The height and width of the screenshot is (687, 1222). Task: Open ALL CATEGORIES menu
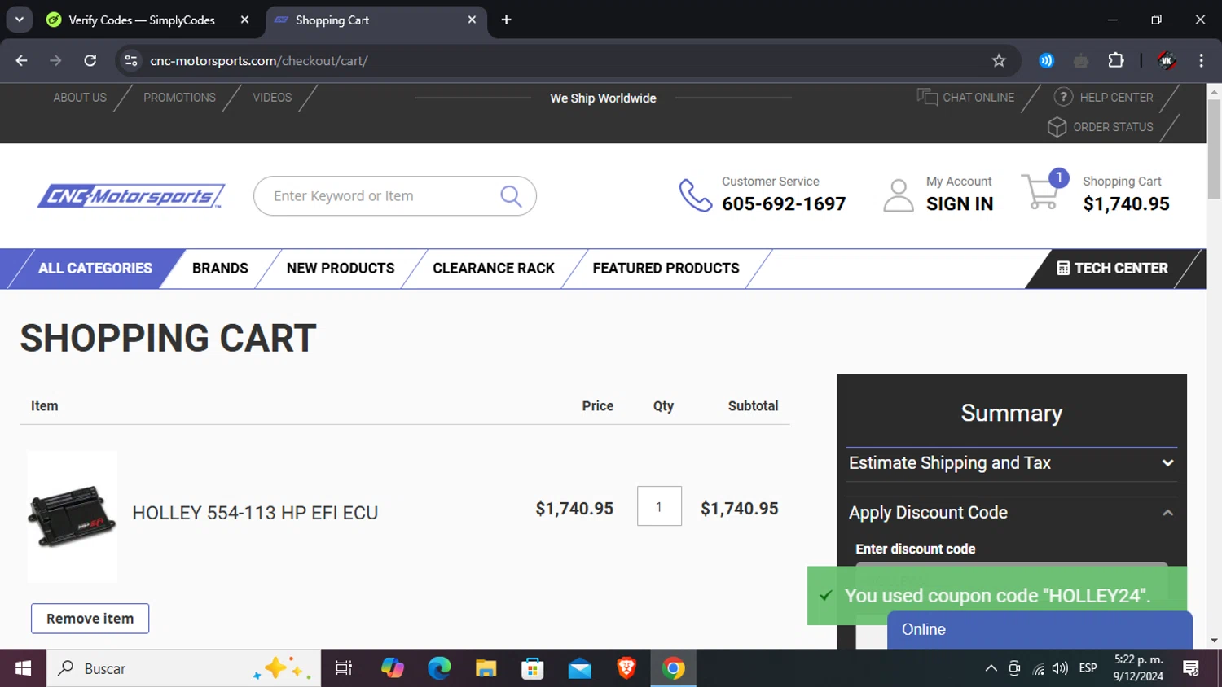click(x=95, y=269)
